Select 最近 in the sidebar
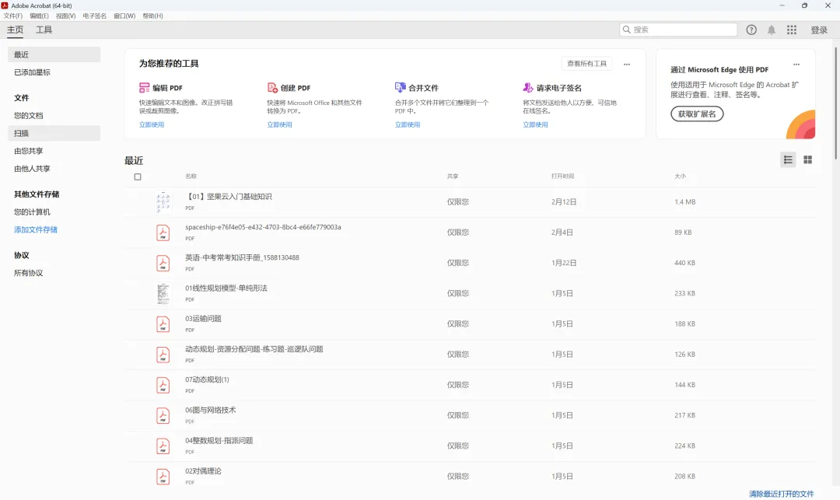The height and width of the screenshot is (500, 840). pyautogui.click(x=54, y=54)
